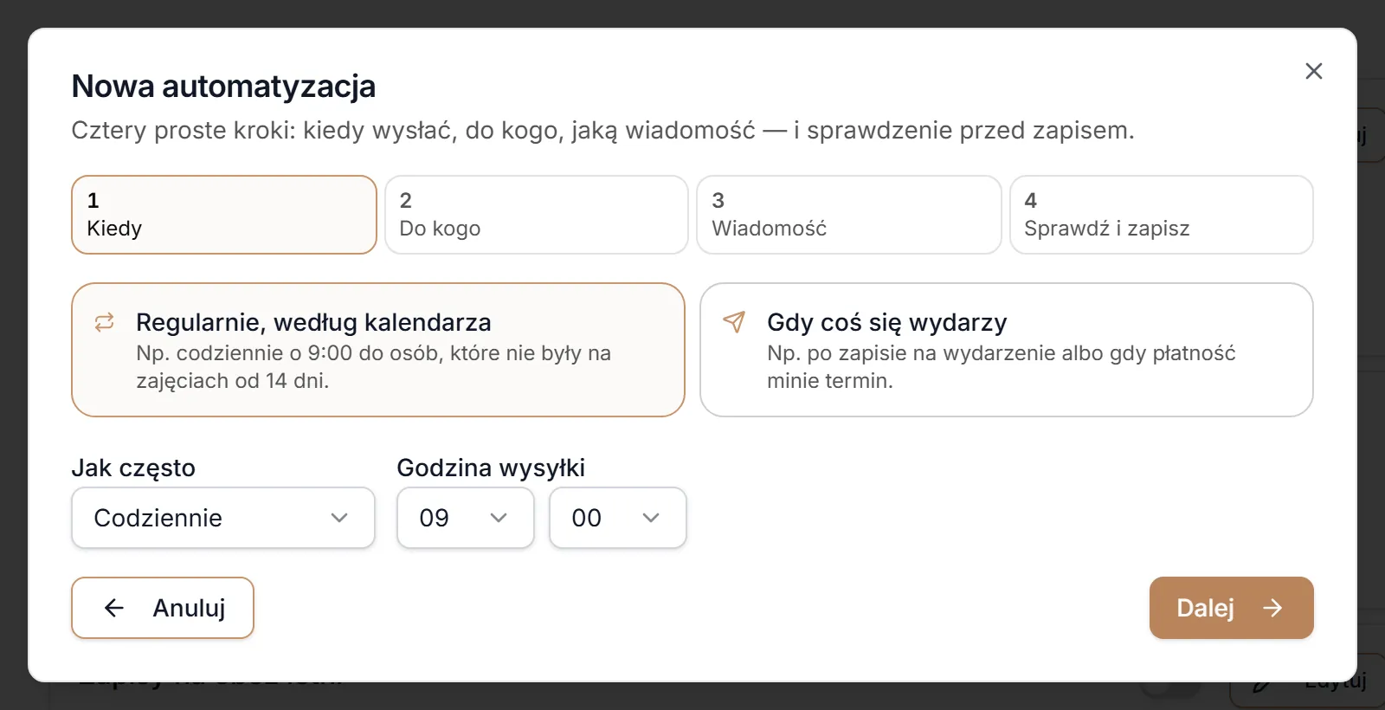Go to step 1 Kiedy
This screenshot has height=710, width=1385.
[x=224, y=215]
